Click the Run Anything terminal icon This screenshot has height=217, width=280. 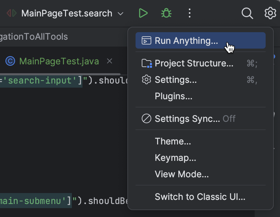pyautogui.click(x=147, y=41)
